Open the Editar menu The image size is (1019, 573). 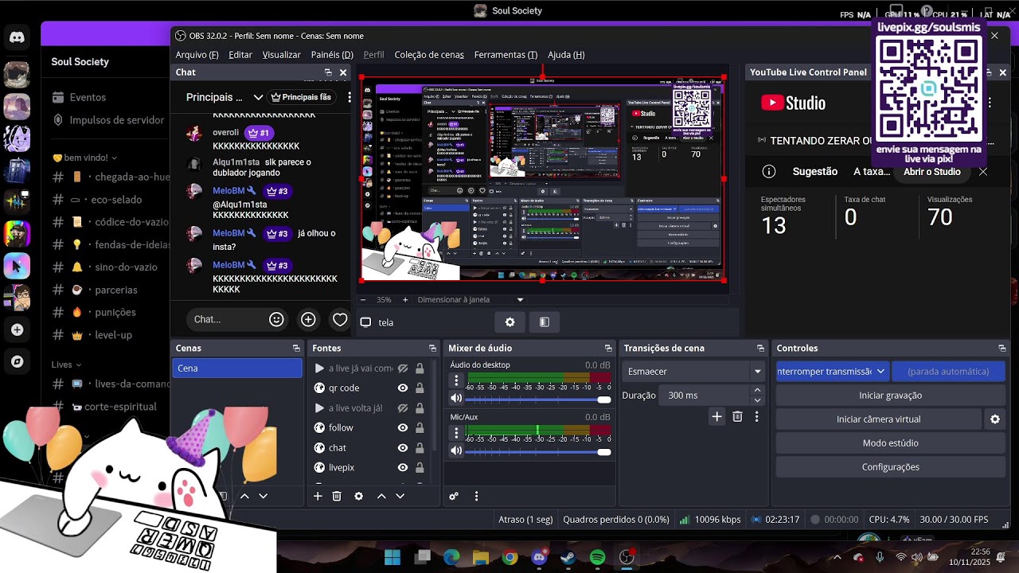click(240, 55)
